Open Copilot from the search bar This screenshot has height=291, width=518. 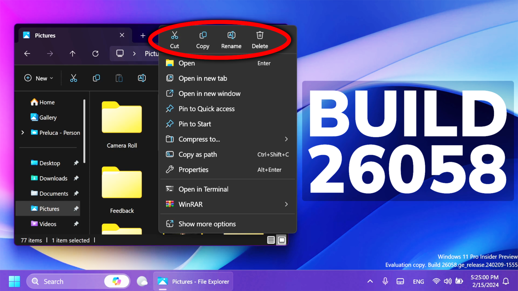[x=117, y=281]
